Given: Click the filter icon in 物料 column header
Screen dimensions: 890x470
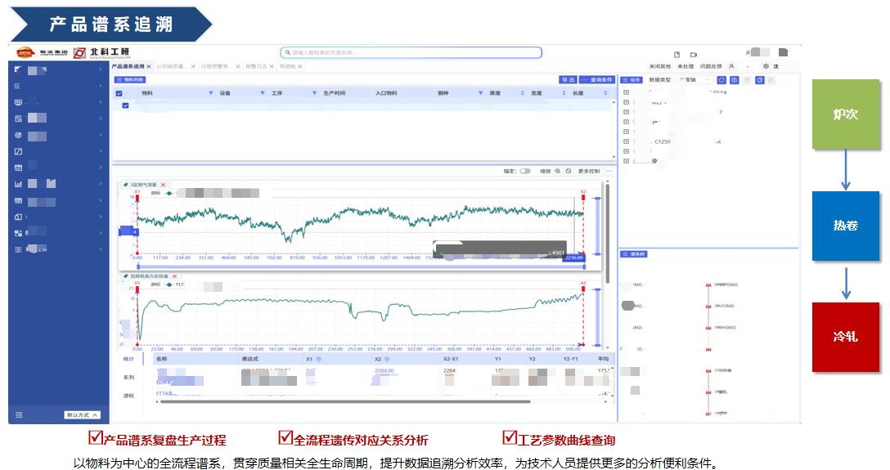Looking at the screenshot, I should coord(211,93).
